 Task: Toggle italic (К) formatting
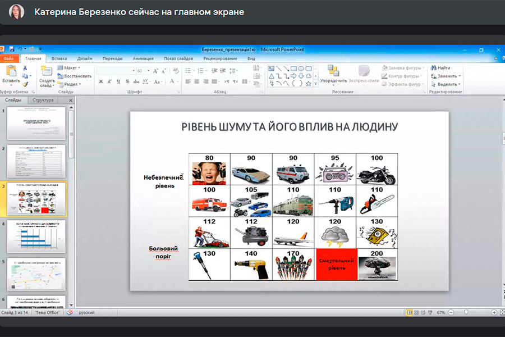[109, 81]
